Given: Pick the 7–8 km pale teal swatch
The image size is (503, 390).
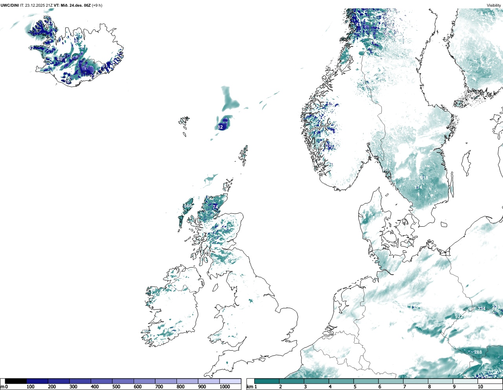Looking at the screenshot, I should tap(415, 381).
